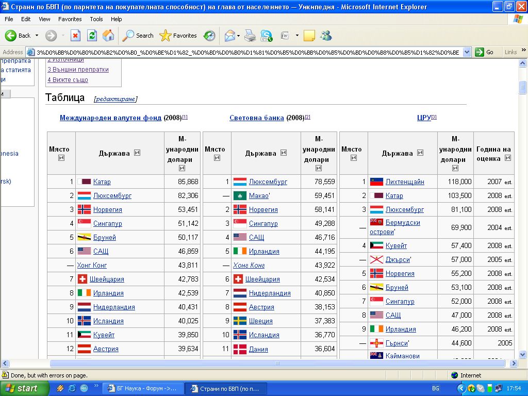Expand the Address bar URL dropdown

[x=467, y=52]
